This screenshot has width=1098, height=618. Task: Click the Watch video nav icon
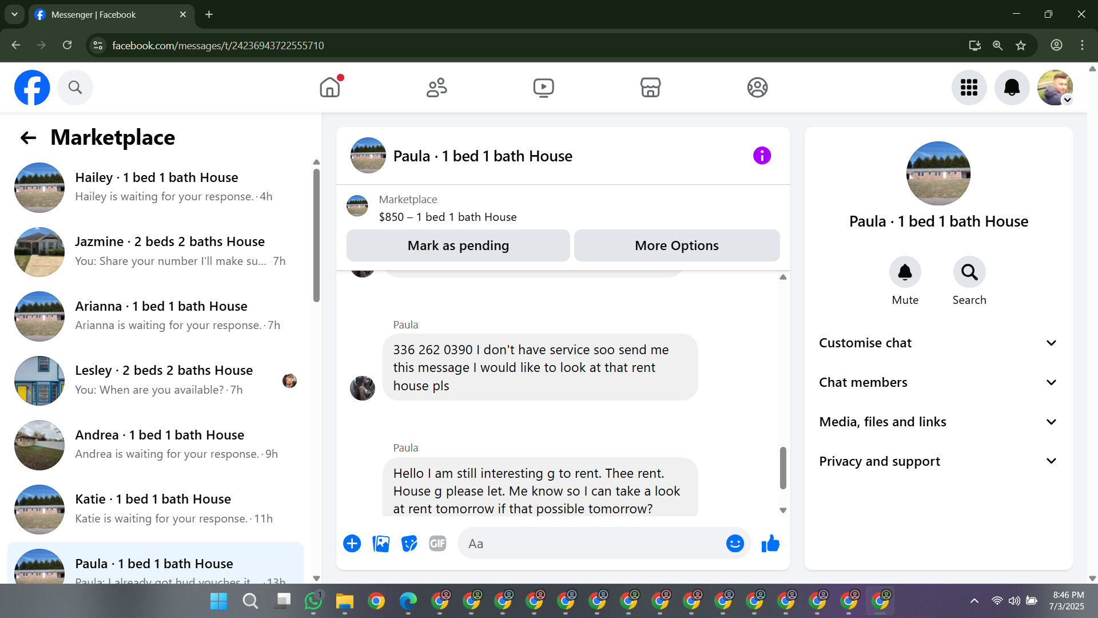click(543, 88)
